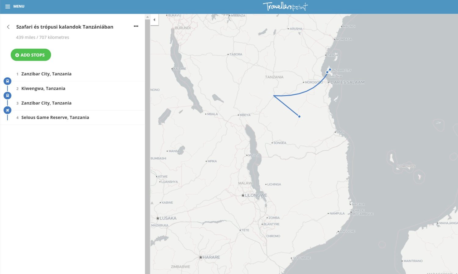Click the back arrow beside trip title
458x274 pixels.
[x=8, y=27]
